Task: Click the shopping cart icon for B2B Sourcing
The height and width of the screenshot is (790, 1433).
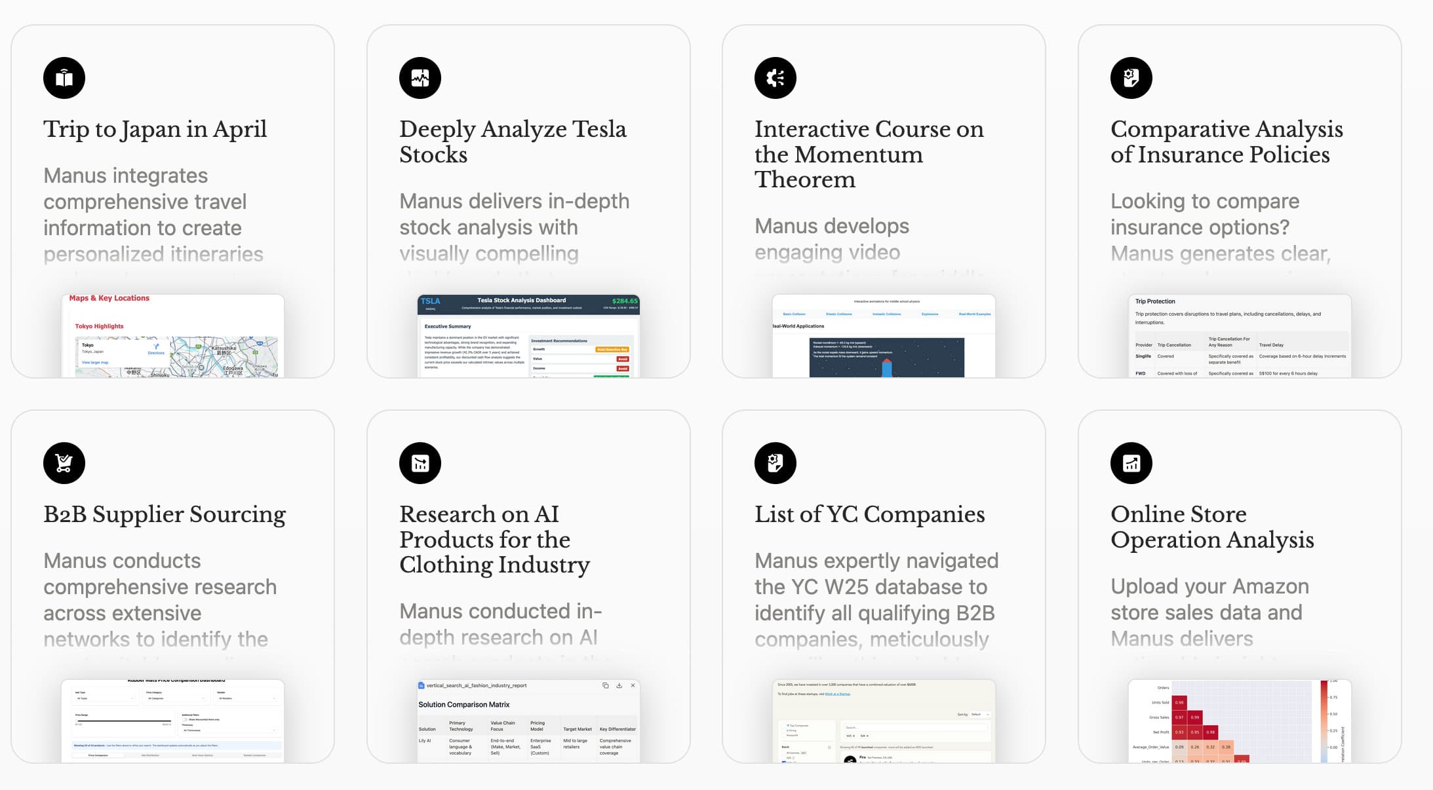Action: pyautogui.click(x=64, y=463)
